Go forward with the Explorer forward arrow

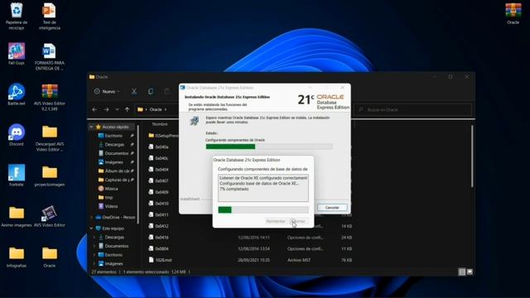[106, 109]
